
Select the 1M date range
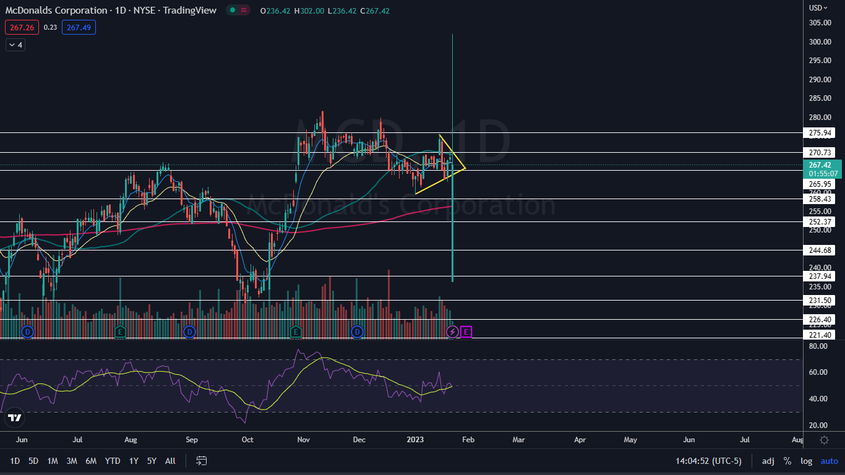53,461
